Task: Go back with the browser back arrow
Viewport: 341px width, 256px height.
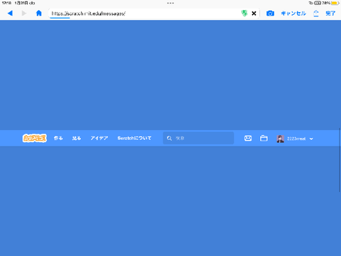Action: (x=10, y=14)
